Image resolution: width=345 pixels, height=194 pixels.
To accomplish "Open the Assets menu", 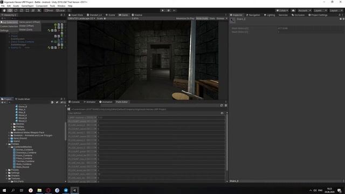I will point(16,6).
